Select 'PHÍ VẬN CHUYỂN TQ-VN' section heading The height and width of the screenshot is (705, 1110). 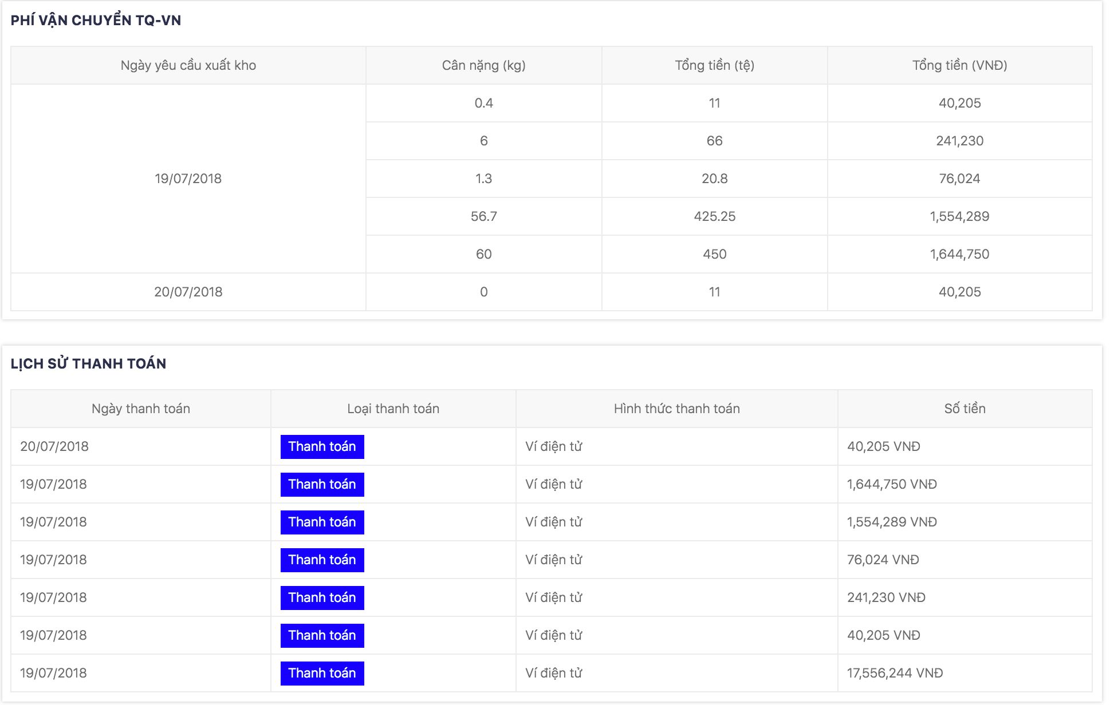pyautogui.click(x=96, y=21)
